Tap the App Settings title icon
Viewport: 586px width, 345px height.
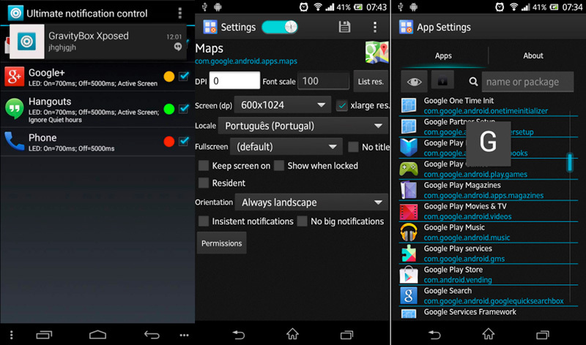[406, 27]
